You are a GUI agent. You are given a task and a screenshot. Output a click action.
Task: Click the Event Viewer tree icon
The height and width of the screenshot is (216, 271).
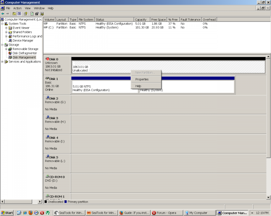[x=10, y=28]
